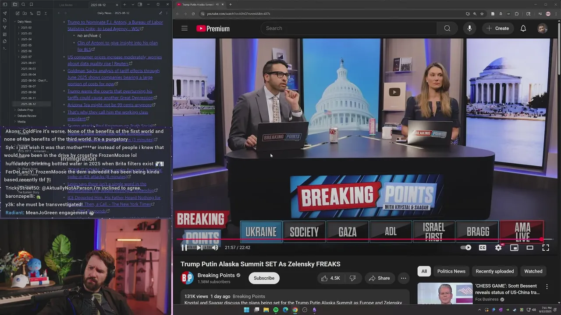Open the 2025-08-11 note
Screen dimensions: 561x315
(28, 98)
